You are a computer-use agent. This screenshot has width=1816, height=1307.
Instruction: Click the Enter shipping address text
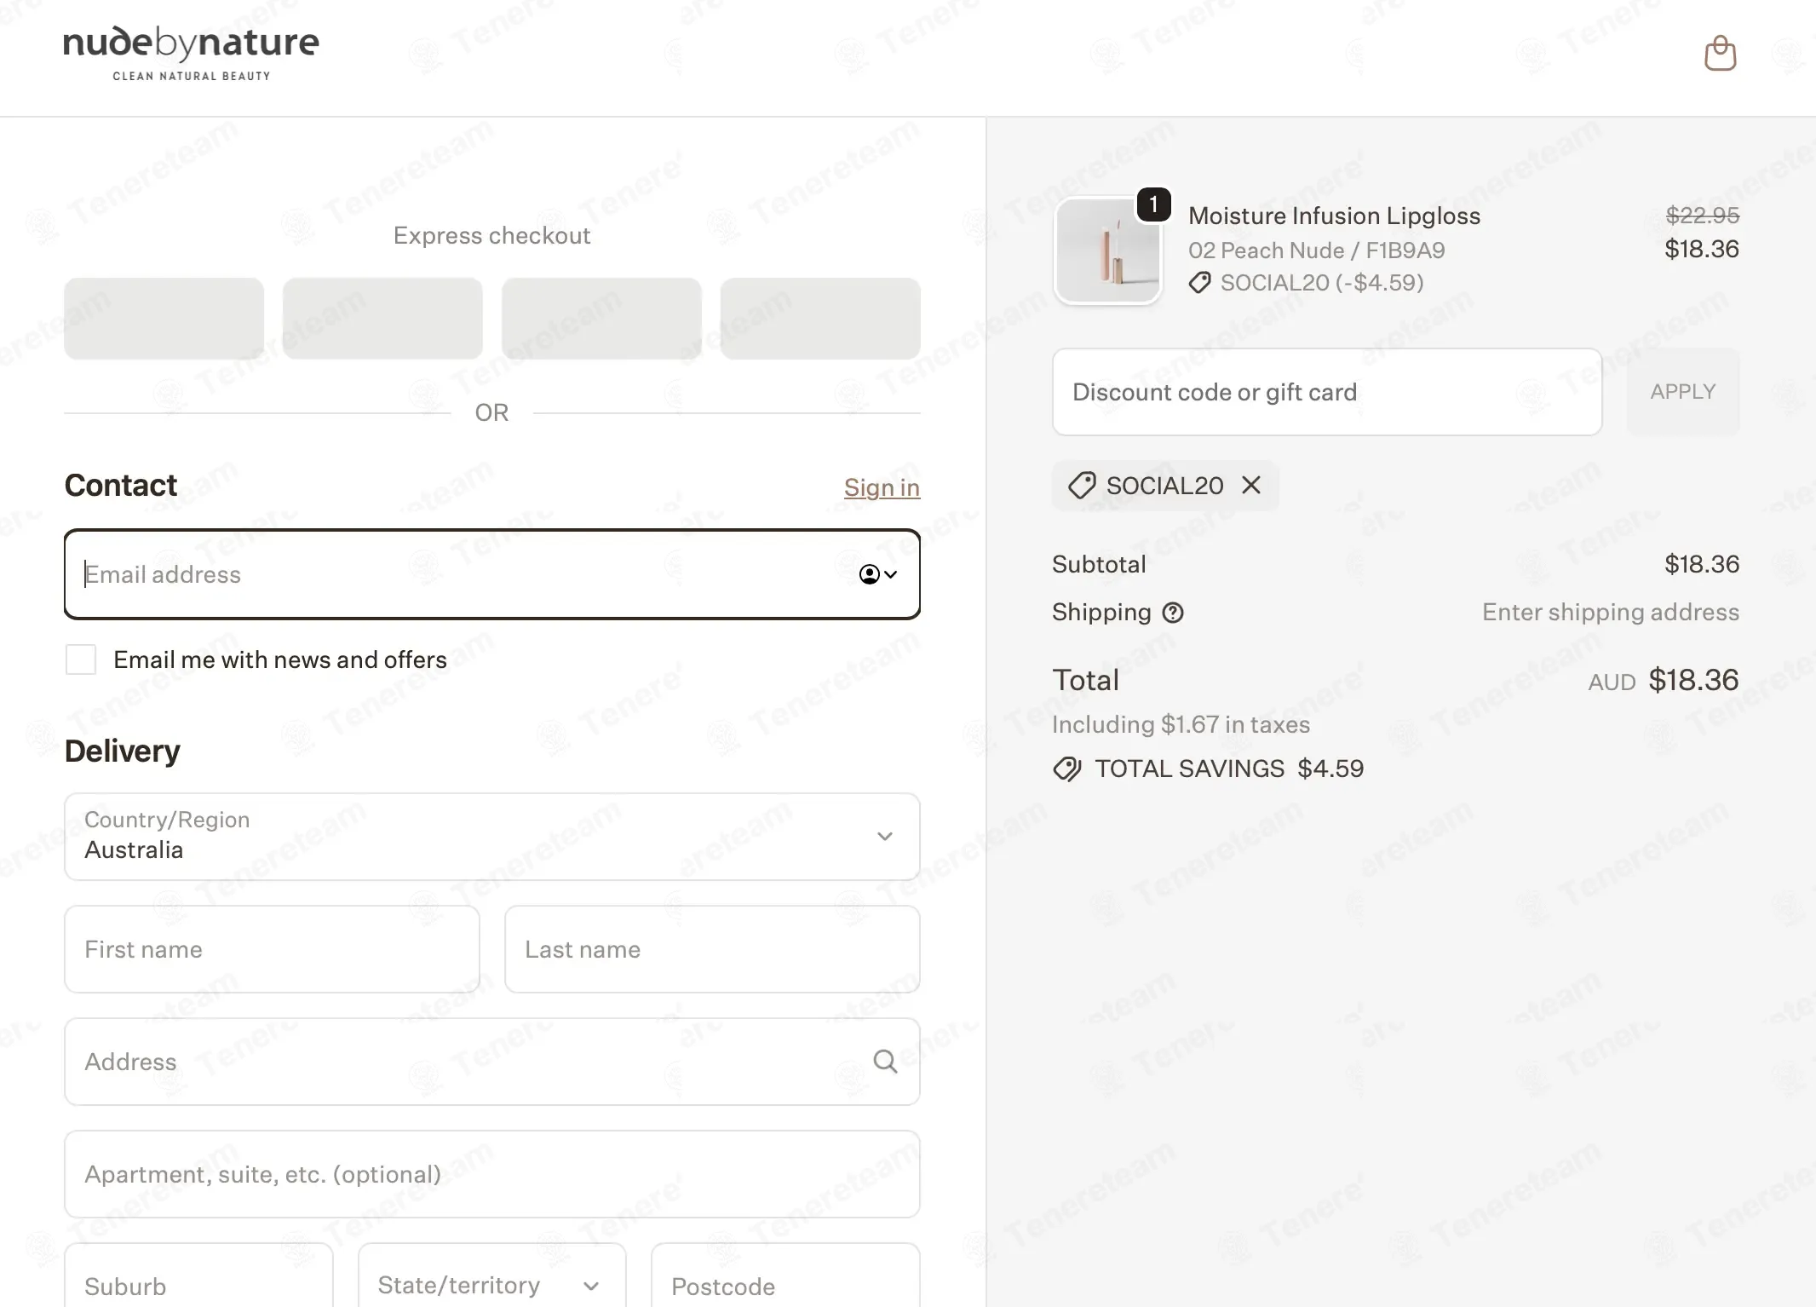point(1611,613)
